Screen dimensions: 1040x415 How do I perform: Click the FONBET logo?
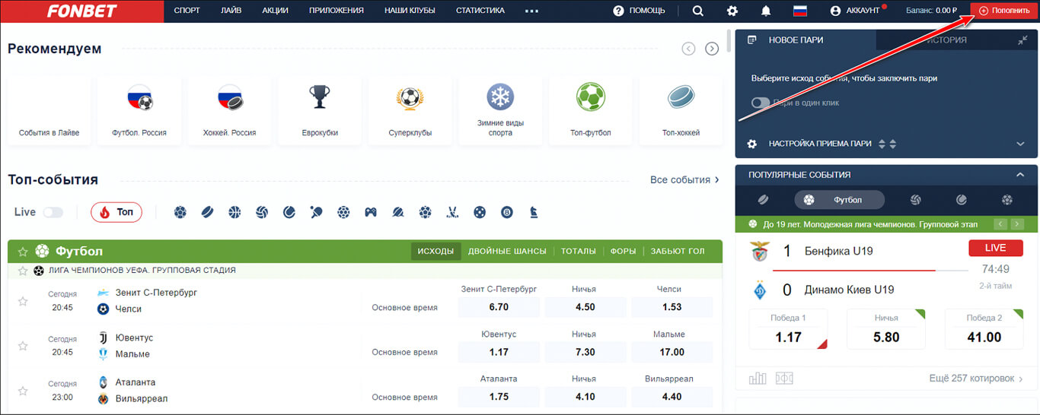pyautogui.click(x=81, y=11)
